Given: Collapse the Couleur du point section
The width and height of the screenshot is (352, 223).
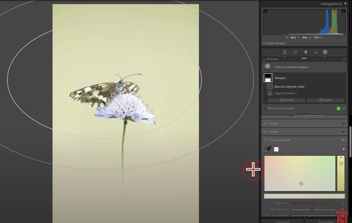Looking at the screenshot, I should click(x=265, y=140).
